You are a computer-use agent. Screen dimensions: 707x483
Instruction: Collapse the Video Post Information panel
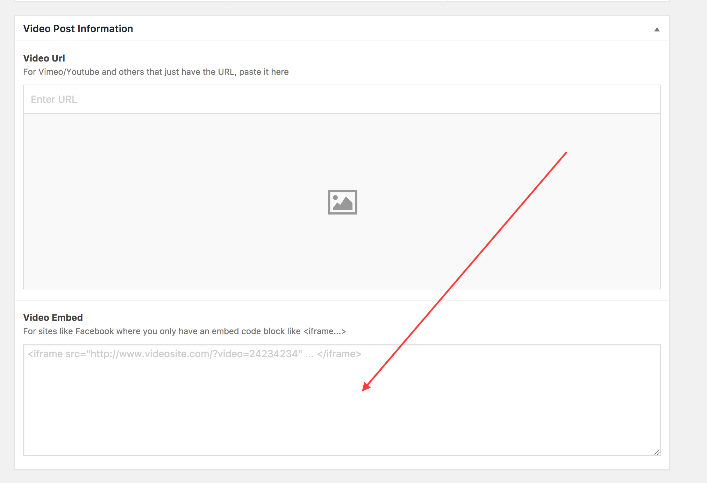(x=657, y=29)
